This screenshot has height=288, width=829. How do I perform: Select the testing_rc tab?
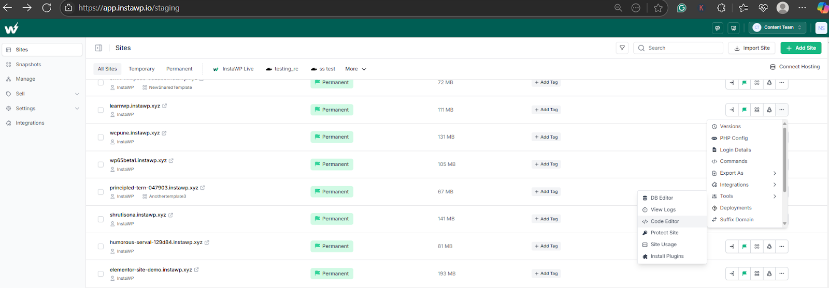282,69
